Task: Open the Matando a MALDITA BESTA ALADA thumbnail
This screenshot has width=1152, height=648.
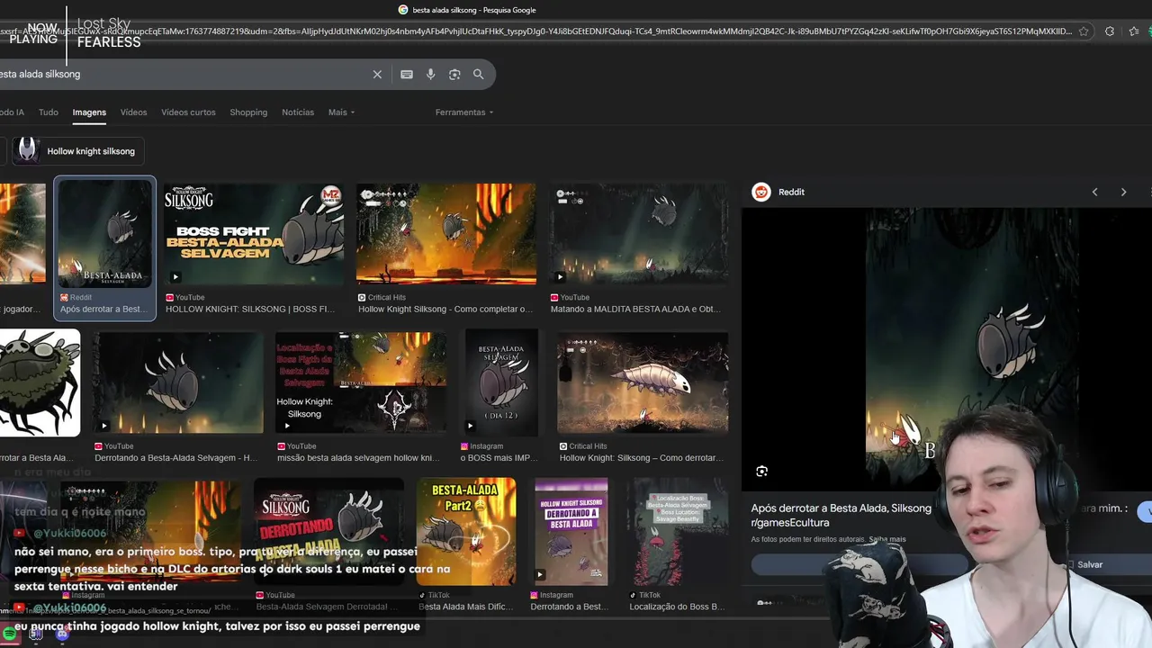Action: coord(639,234)
